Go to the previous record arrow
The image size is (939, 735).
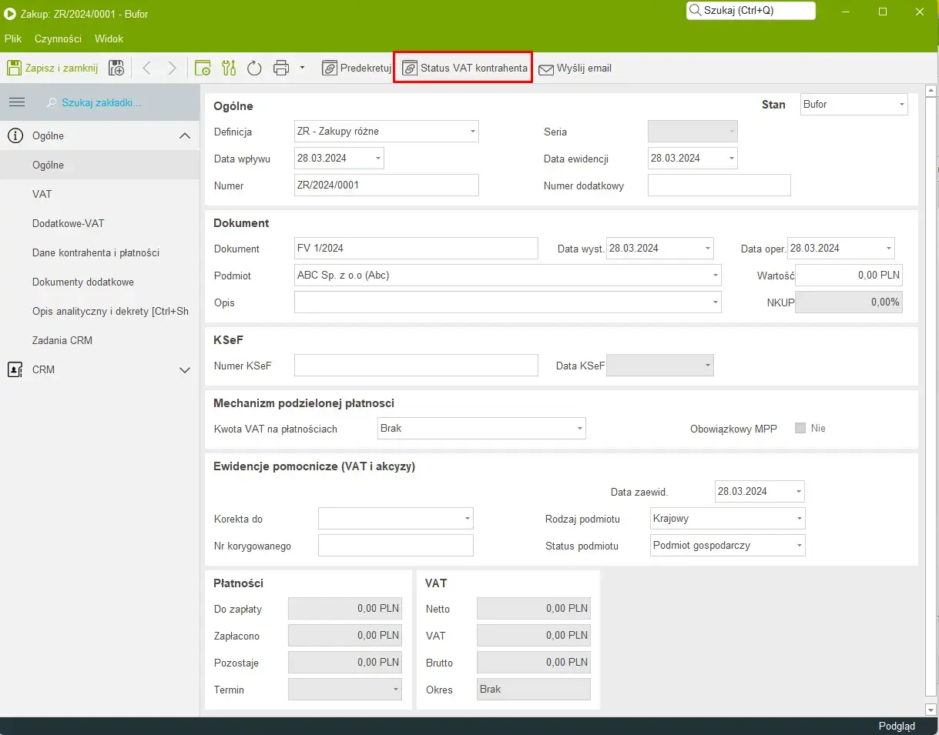coord(146,68)
